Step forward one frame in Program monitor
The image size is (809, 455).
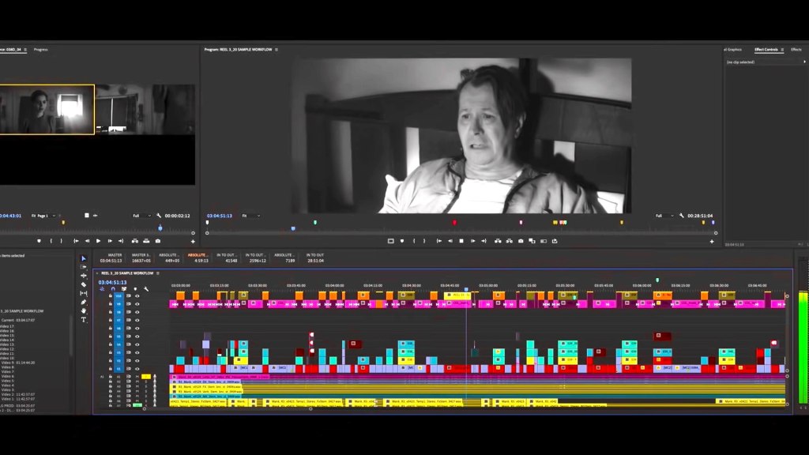pos(472,241)
